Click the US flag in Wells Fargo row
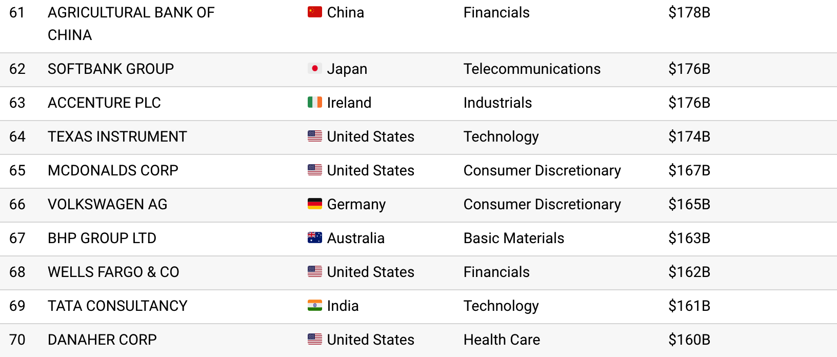837x357 pixels. pos(314,272)
